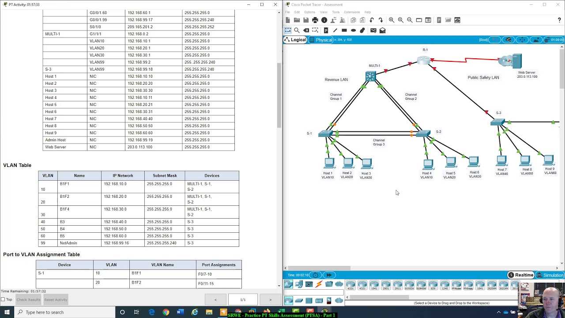The height and width of the screenshot is (318, 565).
Task: Choose the Inspect magnifier tool
Action: pyautogui.click(x=297, y=30)
